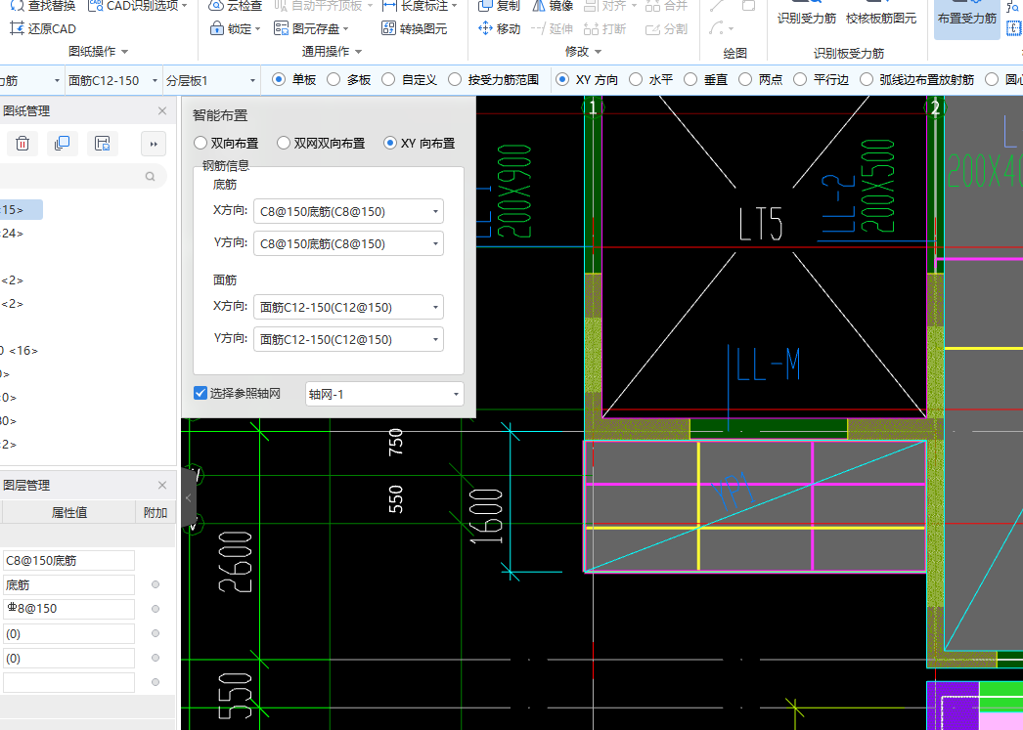Image resolution: width=1023 pixels, height=730 pixels.
Task: Toggle the 附加 circle beside 底筋 row
Action: pos(156,584)
